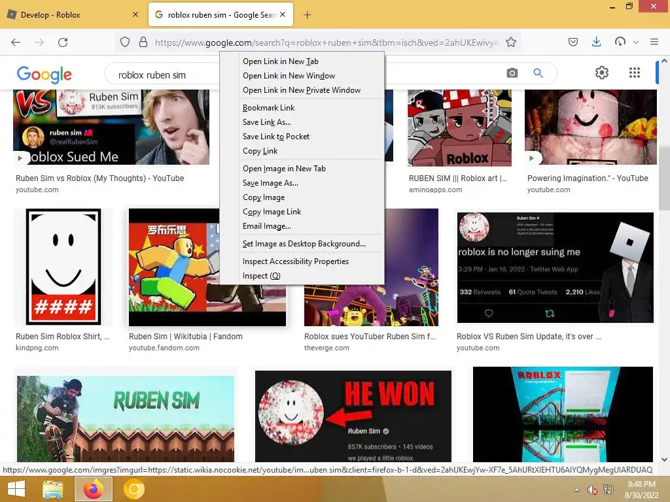Image resolution: width=670 pixels, height=502 pixels.
Task: Search by image with camera icon
Action: (512, 73)
